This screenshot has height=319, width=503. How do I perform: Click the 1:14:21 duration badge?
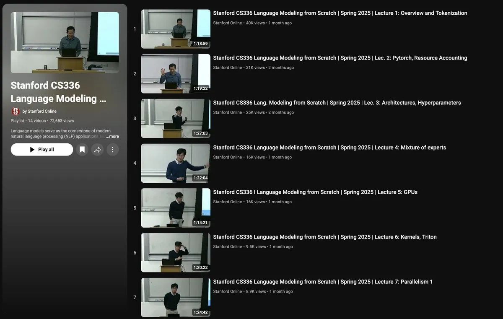click(x=201, y=223)
